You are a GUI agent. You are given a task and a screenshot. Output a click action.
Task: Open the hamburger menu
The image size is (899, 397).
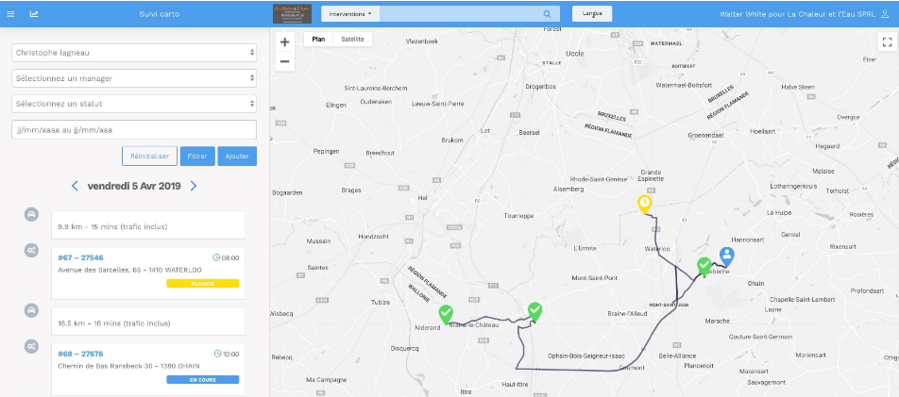pos(10,14)
